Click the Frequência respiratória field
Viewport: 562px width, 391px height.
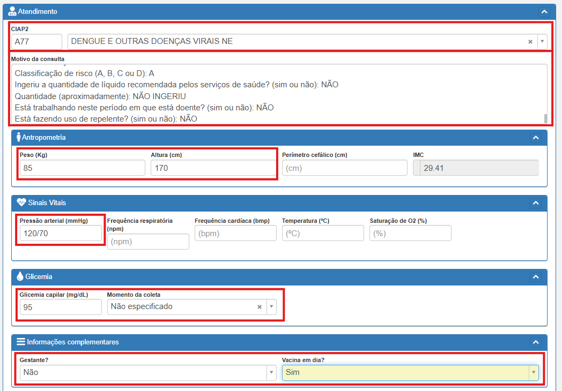click(148, 242)
